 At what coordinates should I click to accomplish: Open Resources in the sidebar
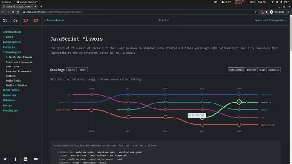(x=10, y=95)
